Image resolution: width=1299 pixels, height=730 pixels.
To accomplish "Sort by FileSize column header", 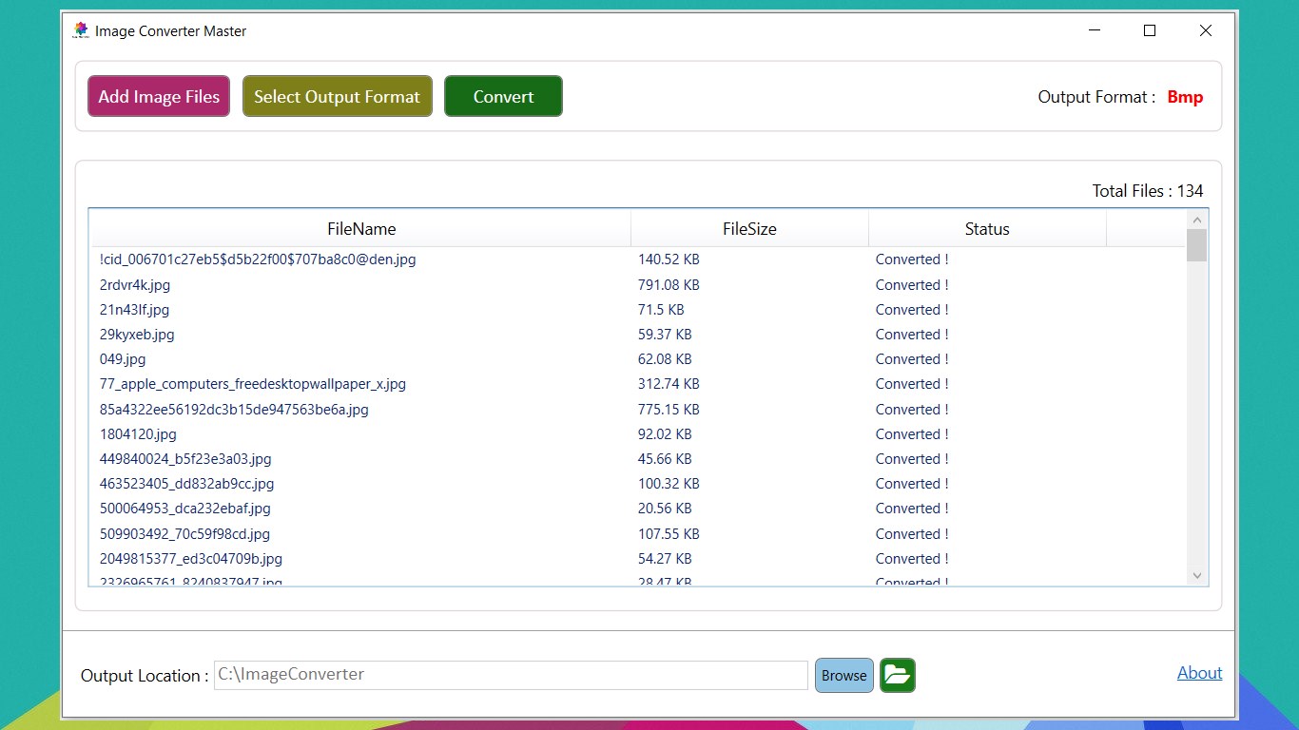I will [749, 229].
